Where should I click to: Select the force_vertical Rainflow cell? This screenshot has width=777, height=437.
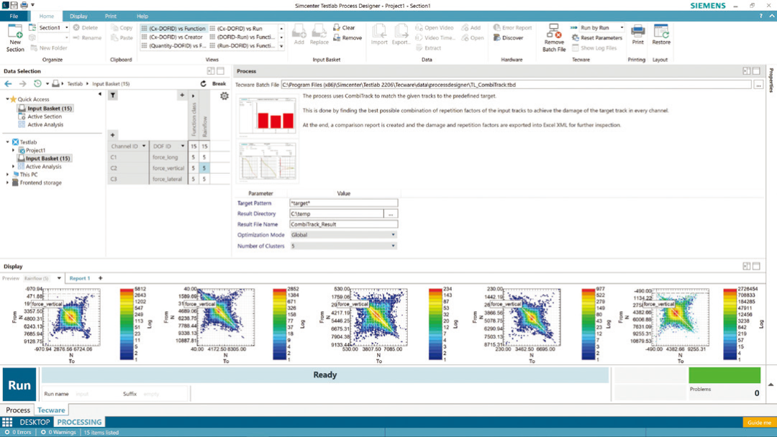(x=204, y=167)
